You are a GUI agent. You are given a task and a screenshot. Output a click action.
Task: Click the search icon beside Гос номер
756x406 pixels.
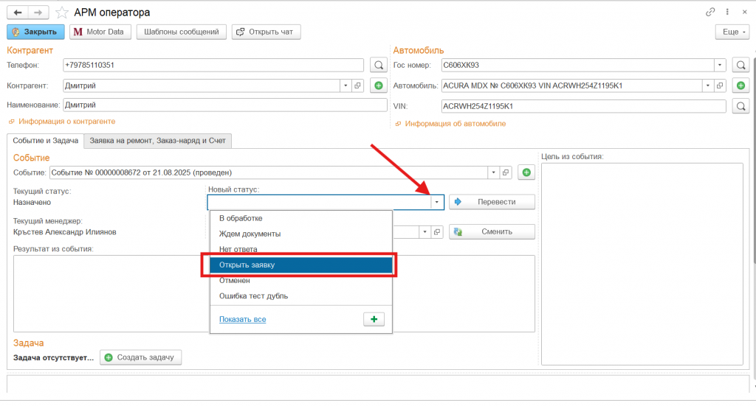coord(740,65)
